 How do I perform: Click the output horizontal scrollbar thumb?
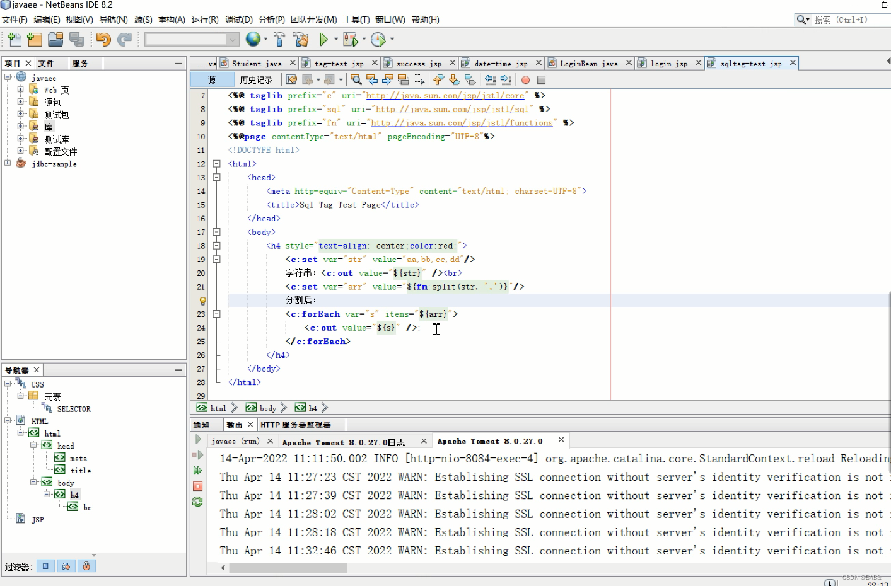(x=288, y=568)
